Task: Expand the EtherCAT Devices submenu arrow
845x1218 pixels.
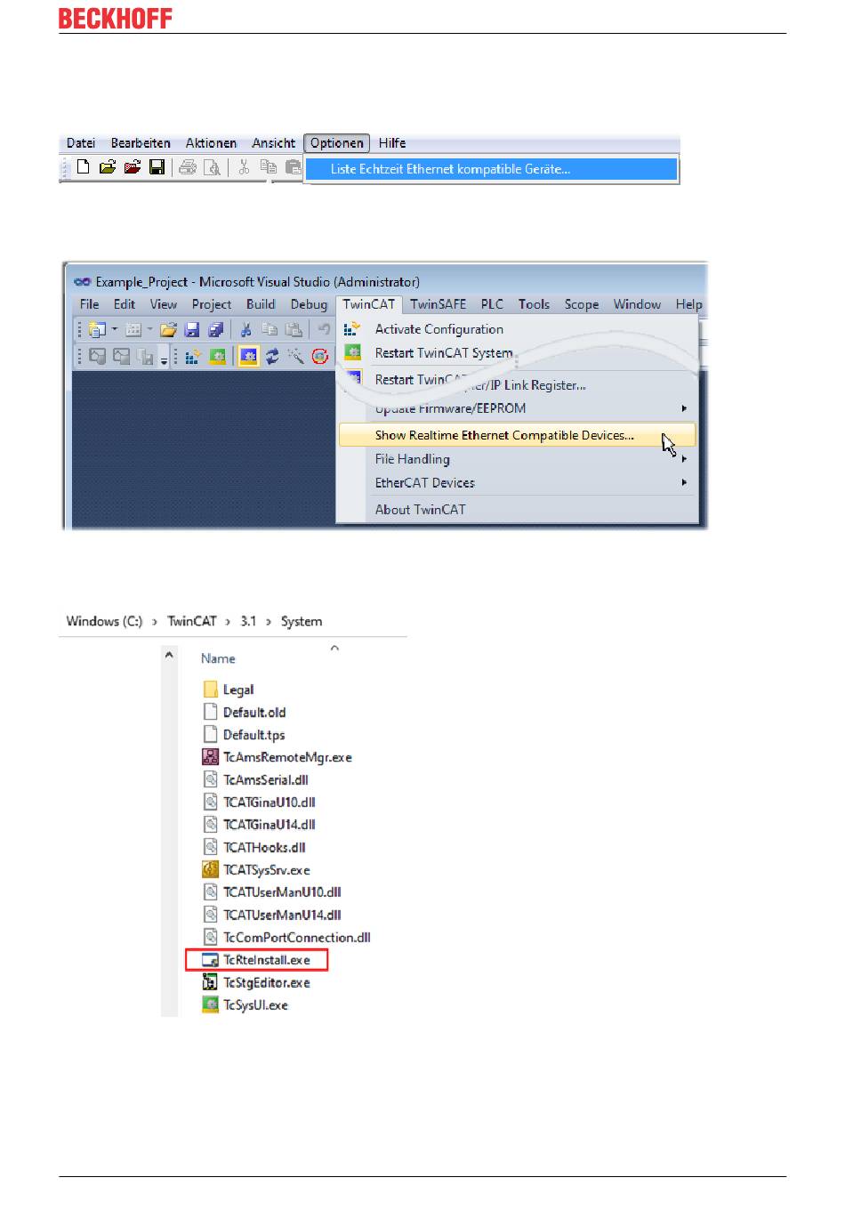Action: point(684,482)
